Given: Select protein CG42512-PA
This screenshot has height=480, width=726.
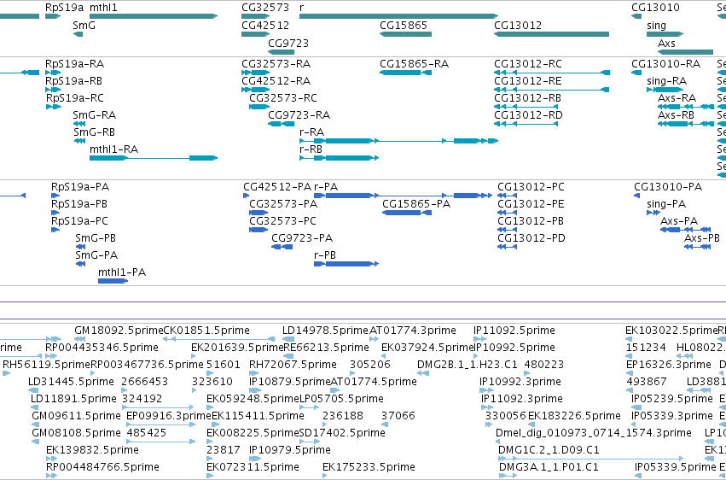Looking at the screenshot, I should (x=247, y=196).
